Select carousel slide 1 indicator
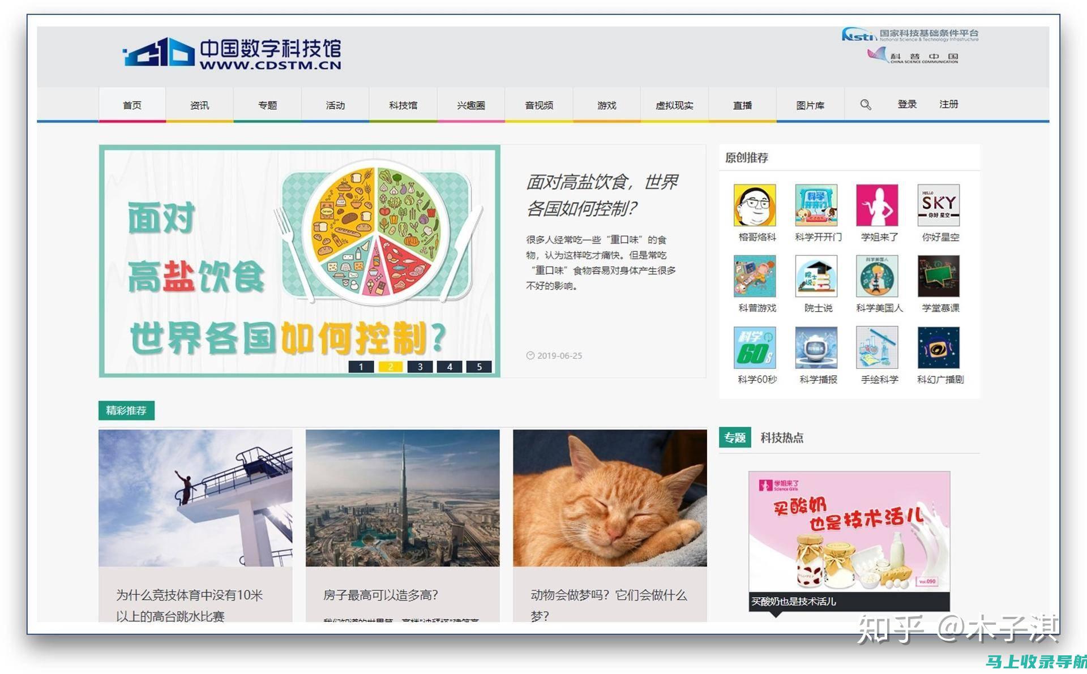The height and width of the screenshot is (674, 1087). 361,367
